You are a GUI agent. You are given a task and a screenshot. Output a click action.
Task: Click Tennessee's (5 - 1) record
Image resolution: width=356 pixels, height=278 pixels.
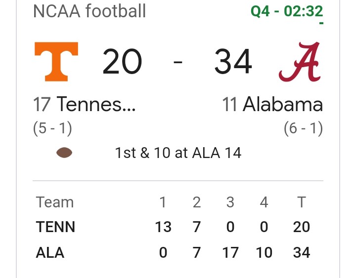52,128
